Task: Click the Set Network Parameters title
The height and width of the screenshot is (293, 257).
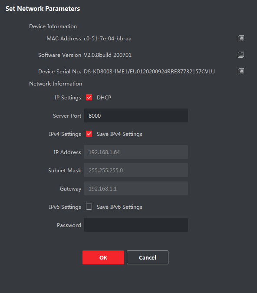Action: tap(43, 9)
